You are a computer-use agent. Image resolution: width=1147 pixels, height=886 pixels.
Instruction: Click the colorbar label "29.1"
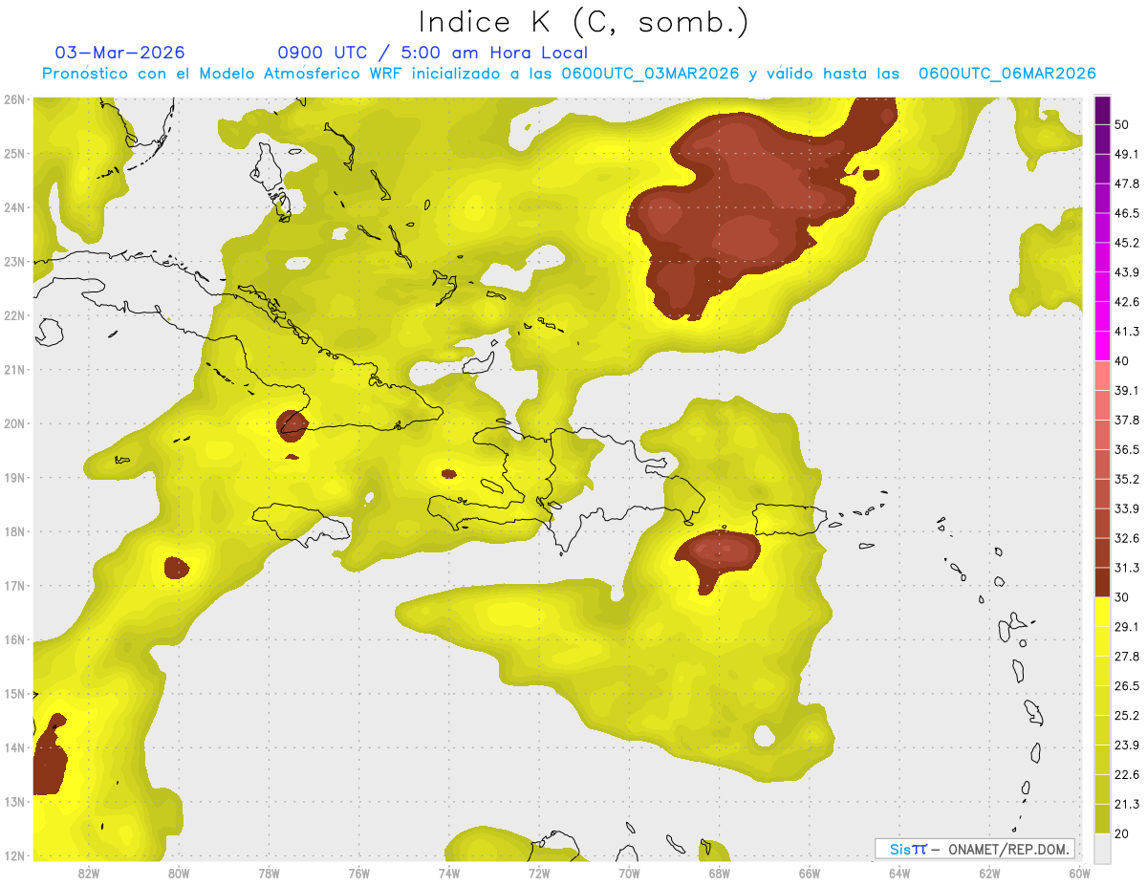pyautogui.click(x=1127, y=627)
